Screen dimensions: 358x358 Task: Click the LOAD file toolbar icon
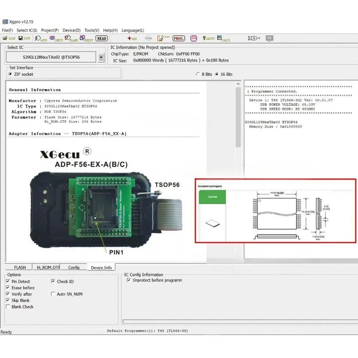click(x=9, y=38)
